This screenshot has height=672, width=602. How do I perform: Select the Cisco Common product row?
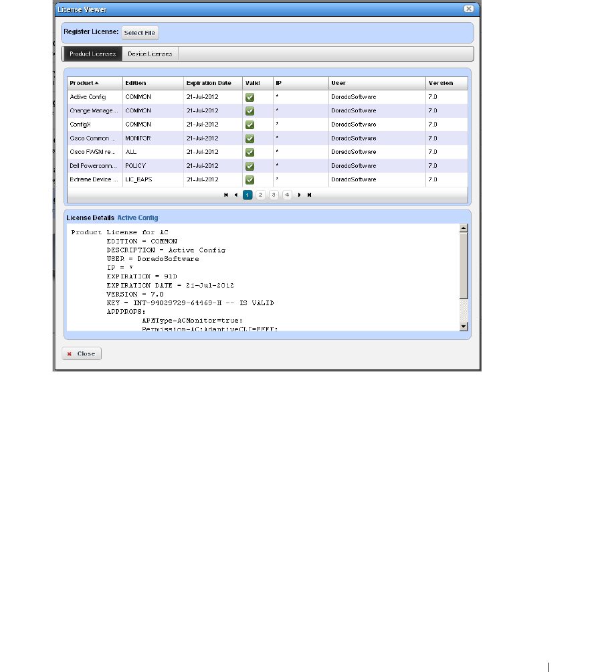coord(267,139)
